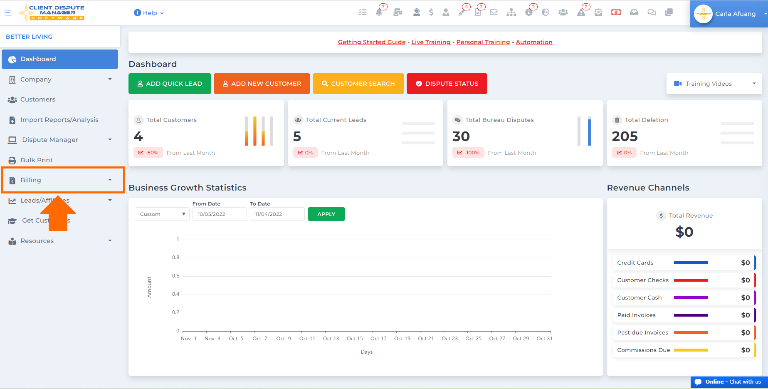This screenshot has width=768, height=389.
Task: Click the copy stacked pages icon
Action: (x=669, y=12)
